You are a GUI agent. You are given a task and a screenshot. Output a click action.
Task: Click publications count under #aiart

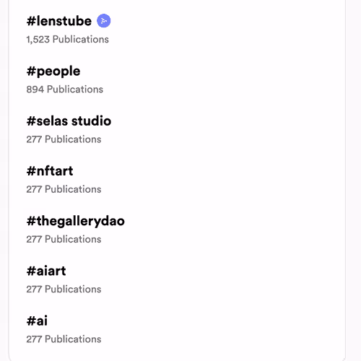64,289
